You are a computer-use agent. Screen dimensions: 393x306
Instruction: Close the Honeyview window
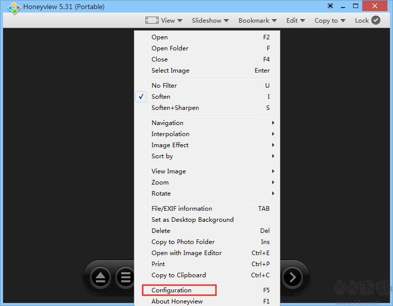[x=375, y=6]
